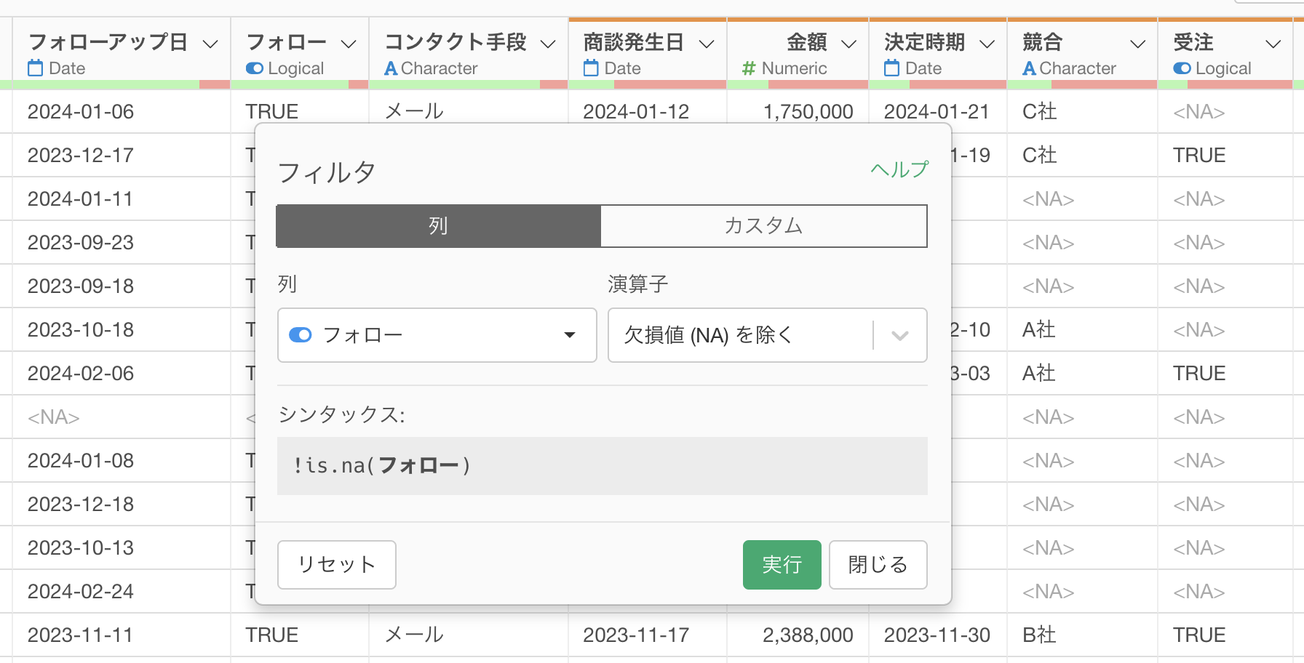
Task: Click the Logical type icon under 受注
Action: click(x=1182, y=68)
